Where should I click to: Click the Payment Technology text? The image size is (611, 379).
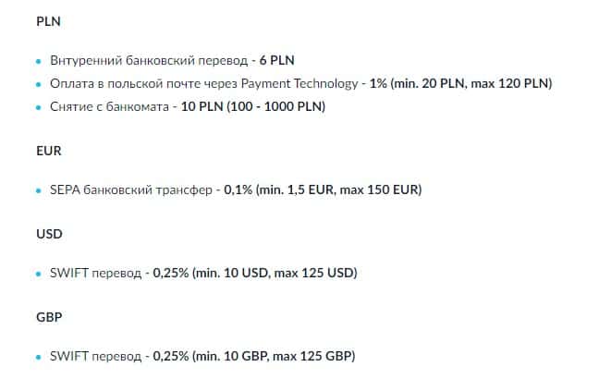(x=309, y=83)
